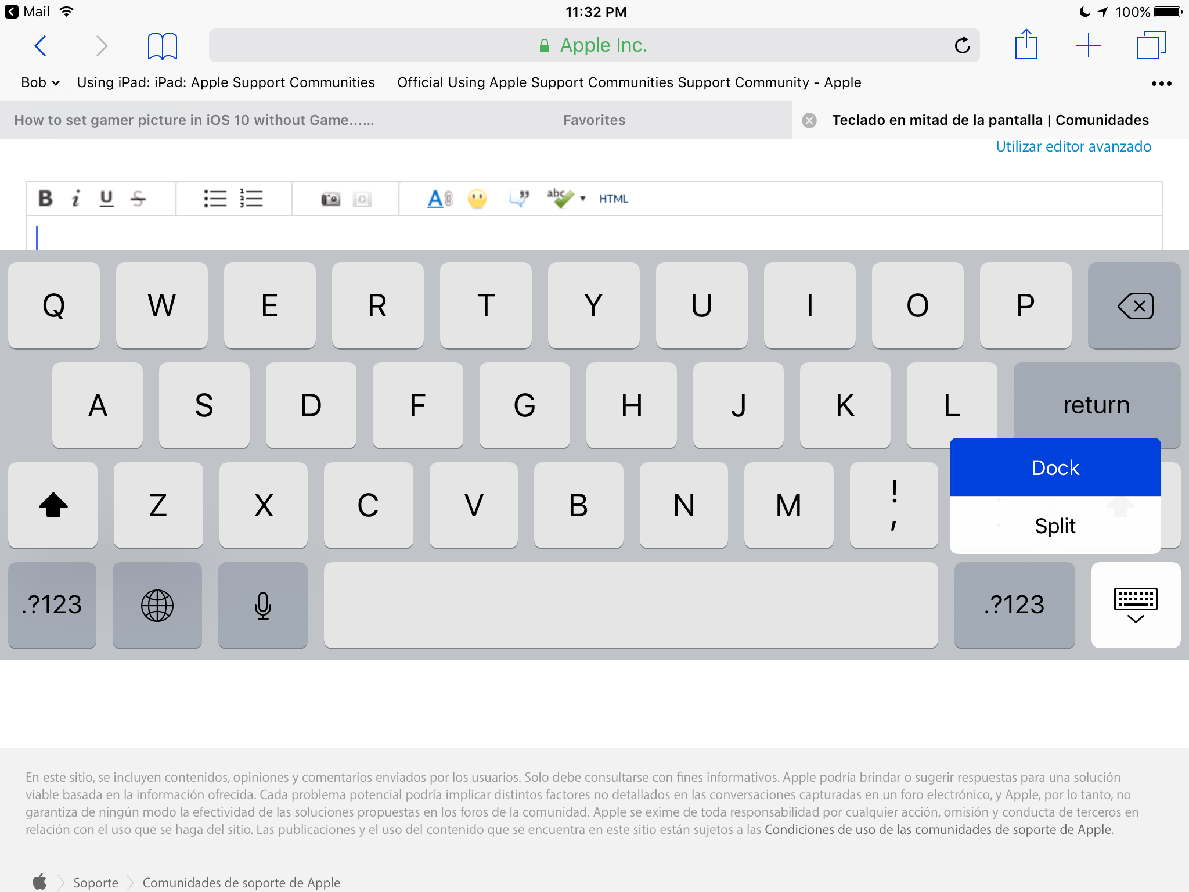Open the spell check dropdown arrow
The height and width of the screenshot is (892, 1189).
pos(582,199)
